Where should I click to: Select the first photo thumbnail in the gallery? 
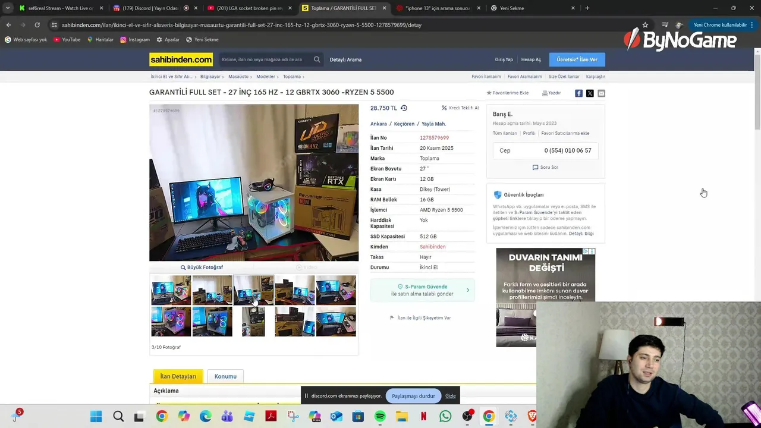(x=171, y=290)
